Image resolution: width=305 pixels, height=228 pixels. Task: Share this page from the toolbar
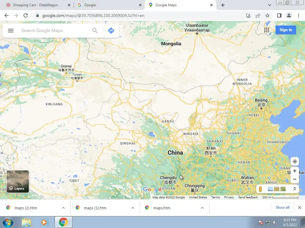tap(258, 15)
